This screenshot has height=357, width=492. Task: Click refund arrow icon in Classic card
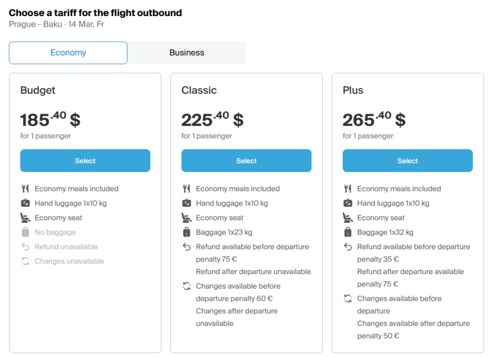tap(186, 247)
